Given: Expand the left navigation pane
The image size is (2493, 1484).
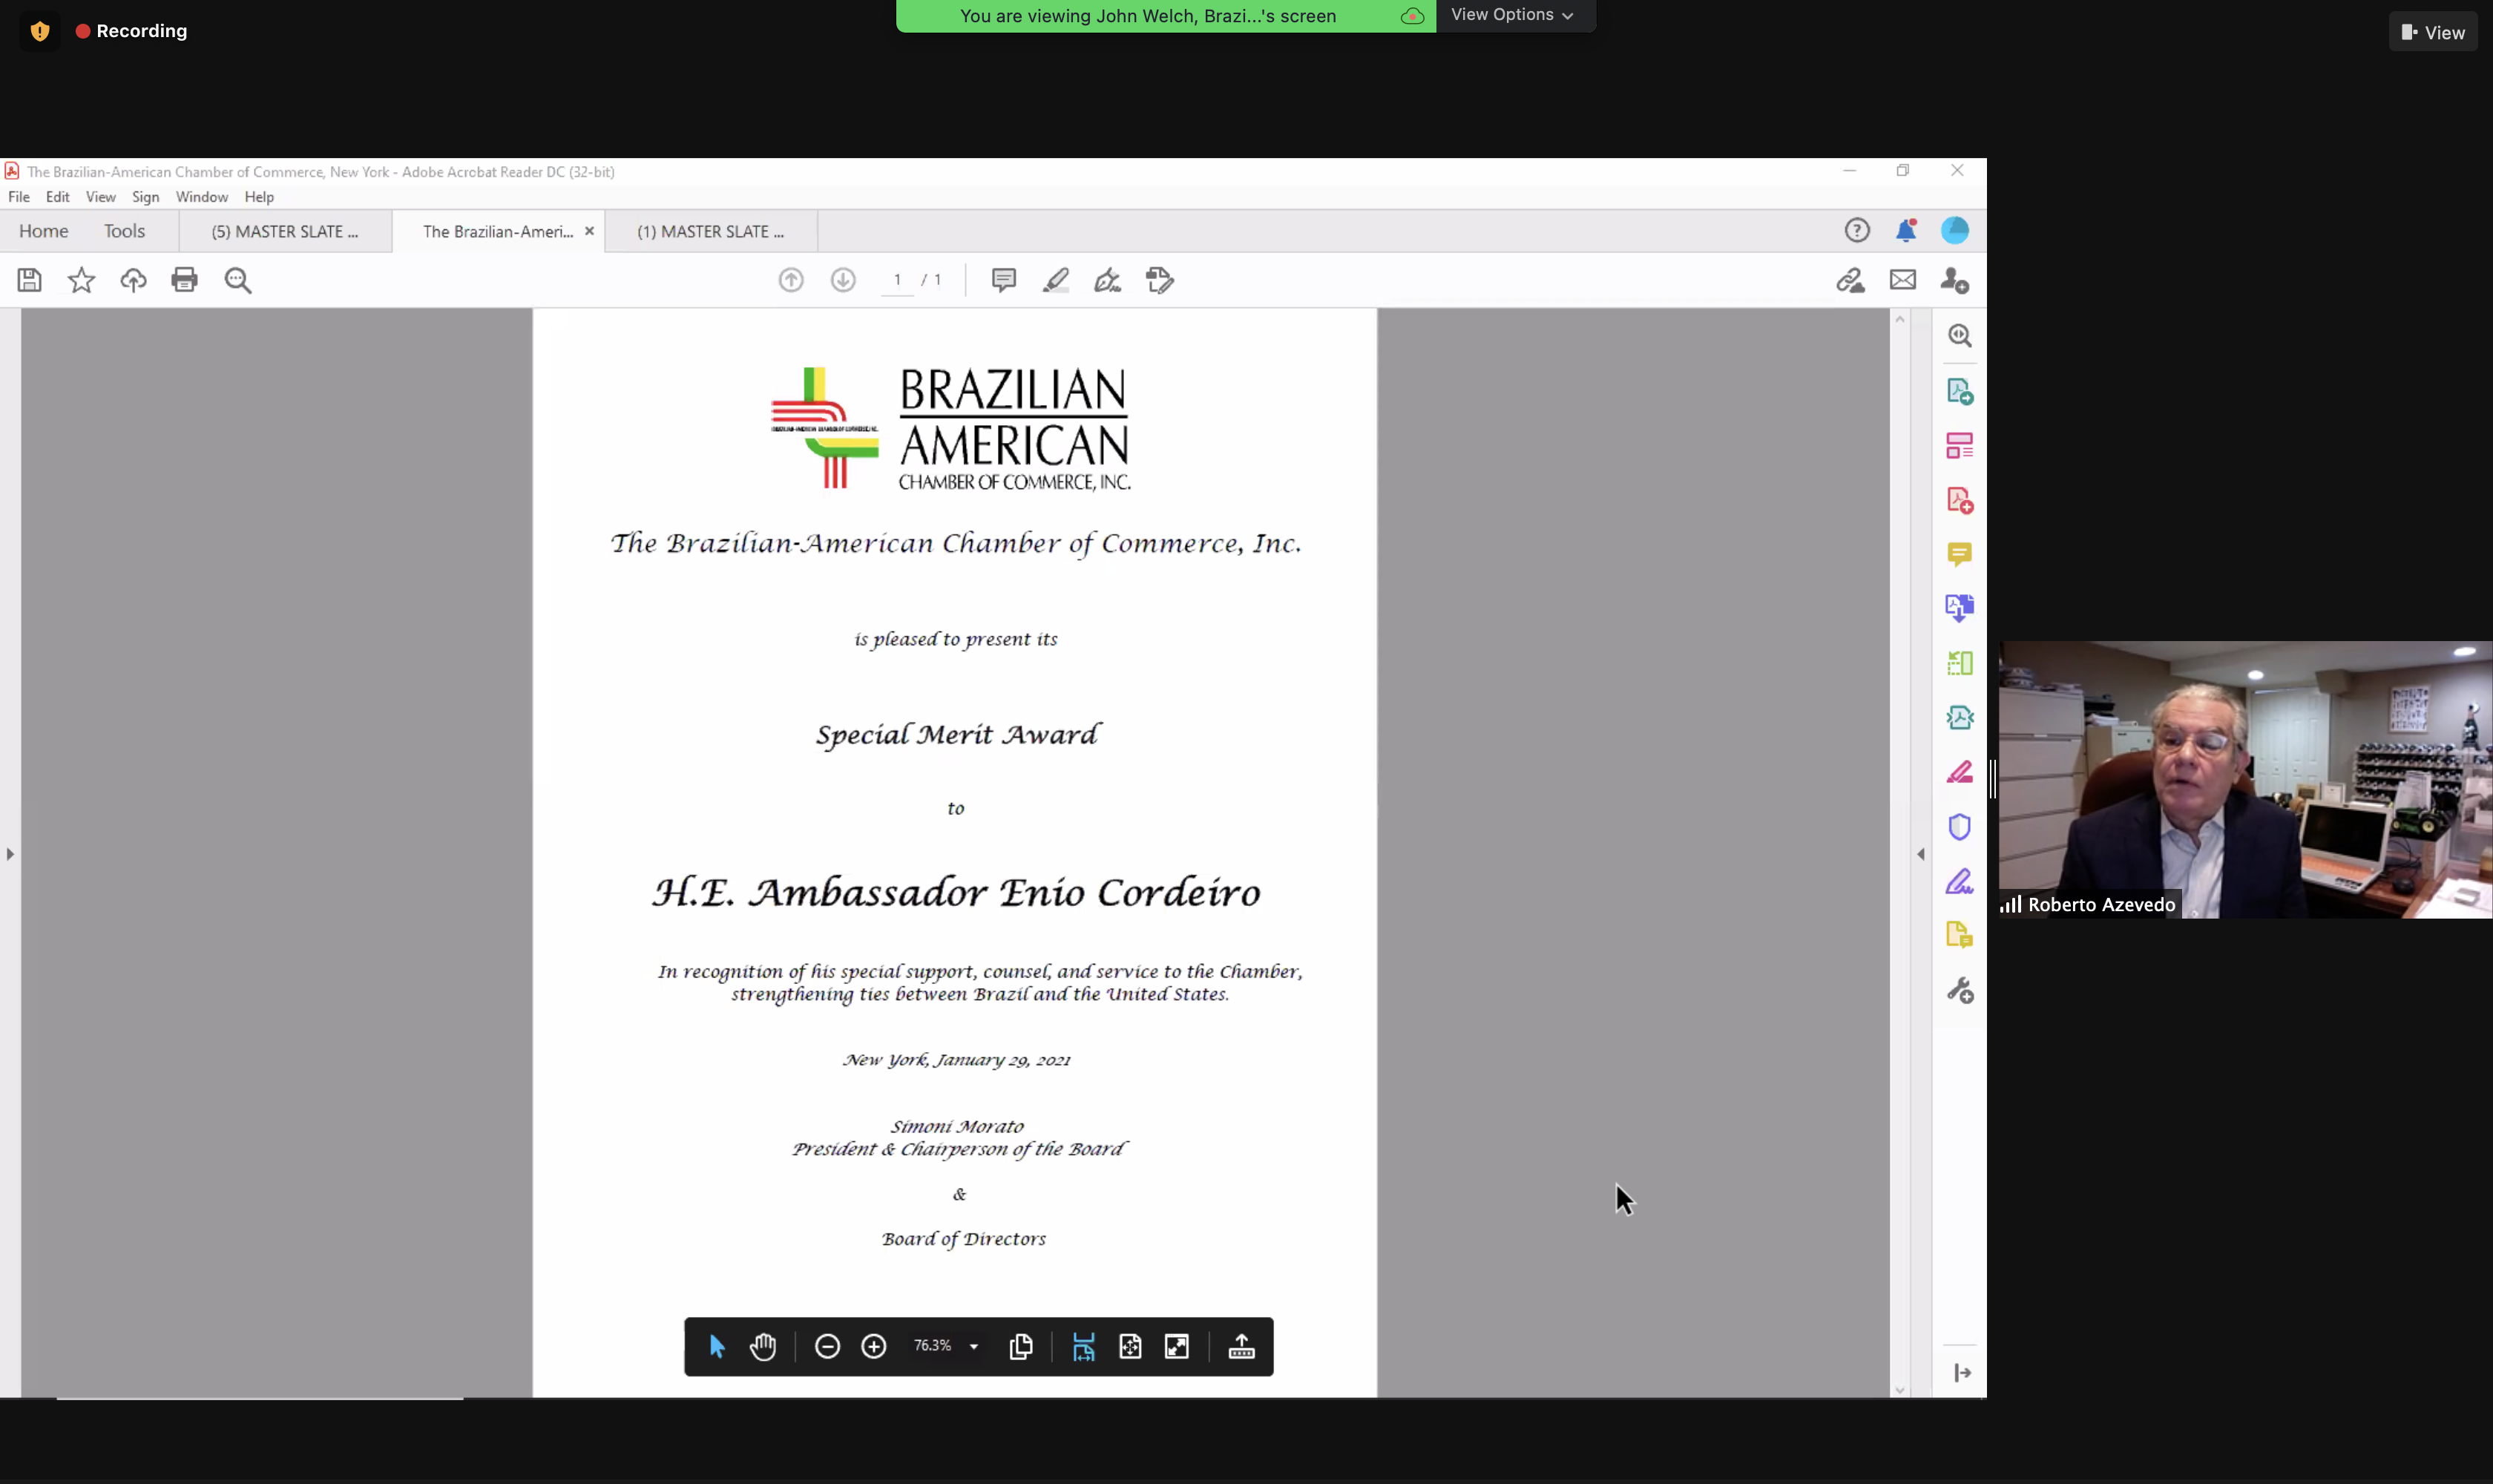Looking at the screenshot, I should [x=10, y=854].
